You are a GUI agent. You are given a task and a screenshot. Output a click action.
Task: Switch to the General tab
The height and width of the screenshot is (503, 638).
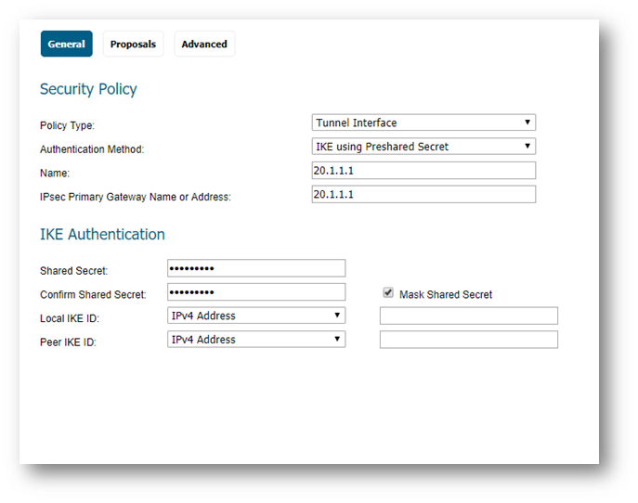[x=67, y=44]
